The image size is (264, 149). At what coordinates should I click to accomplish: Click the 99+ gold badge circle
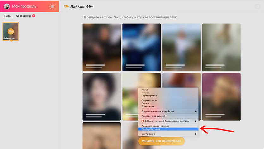(11, 31)
